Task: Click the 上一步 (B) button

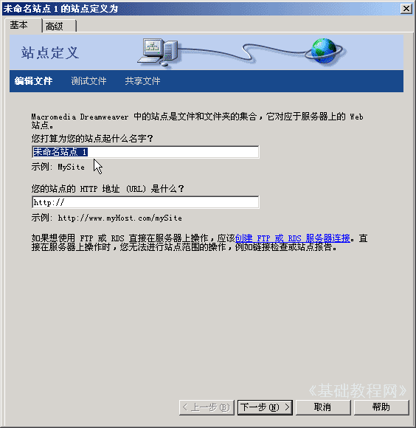Action: (207, 407)
